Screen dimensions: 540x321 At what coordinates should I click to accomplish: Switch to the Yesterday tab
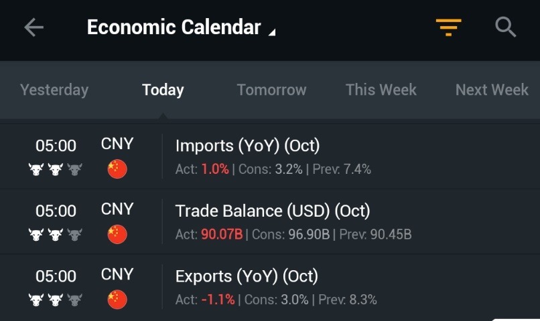click(54, 90)
